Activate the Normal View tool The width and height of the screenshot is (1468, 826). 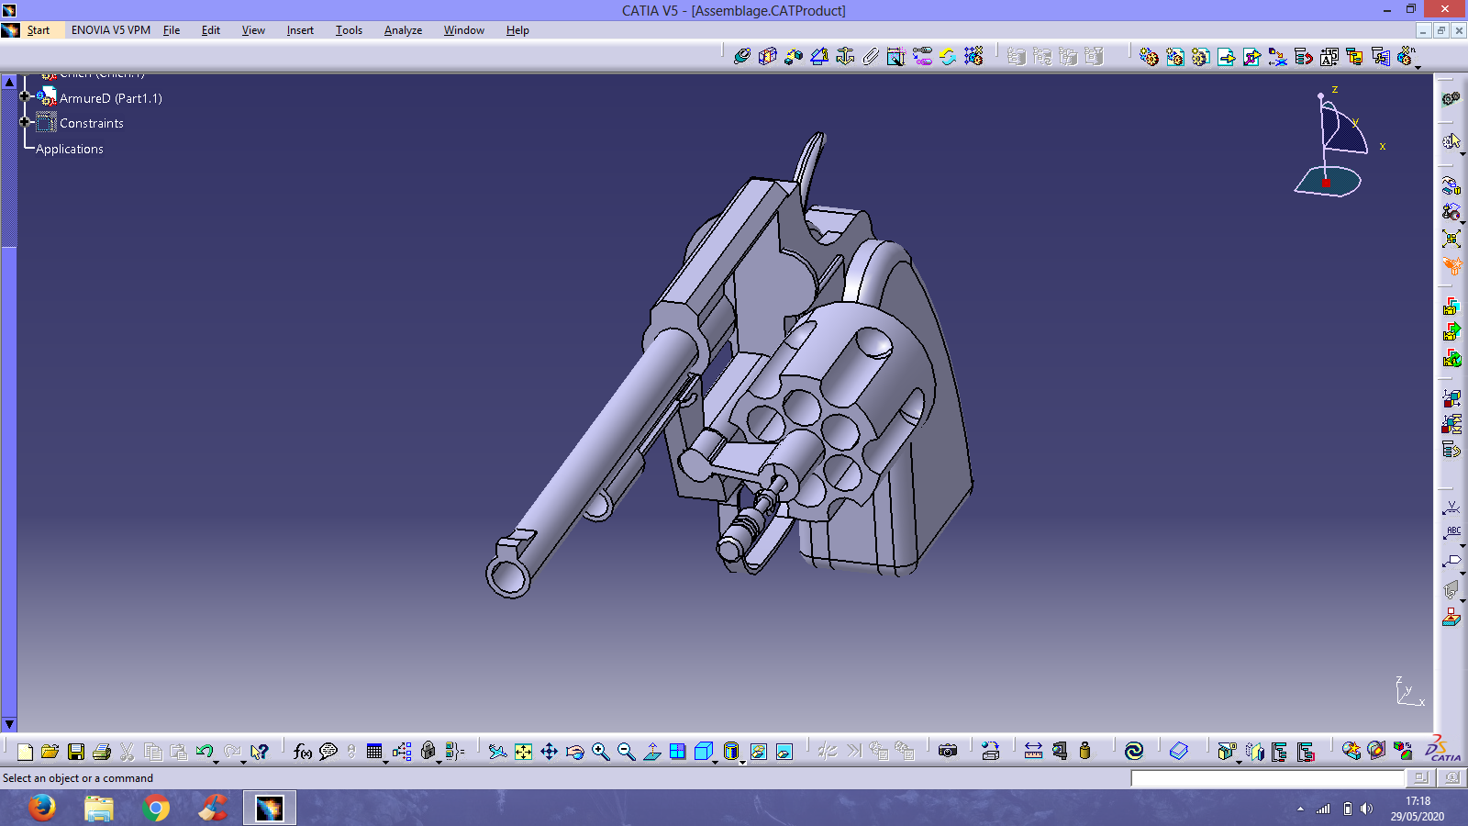pos(651,752)
